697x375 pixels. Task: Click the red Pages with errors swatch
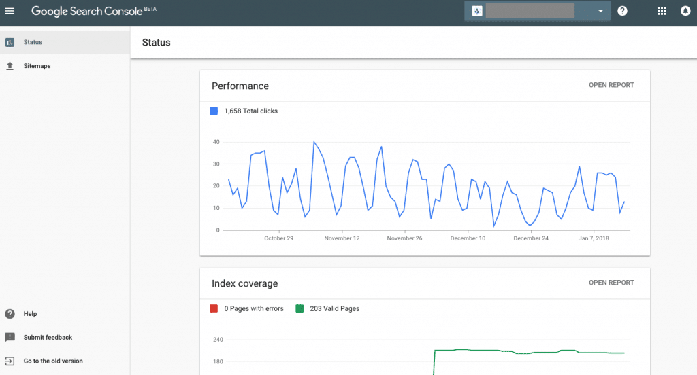pyautogui.click(x=214, y=308)
